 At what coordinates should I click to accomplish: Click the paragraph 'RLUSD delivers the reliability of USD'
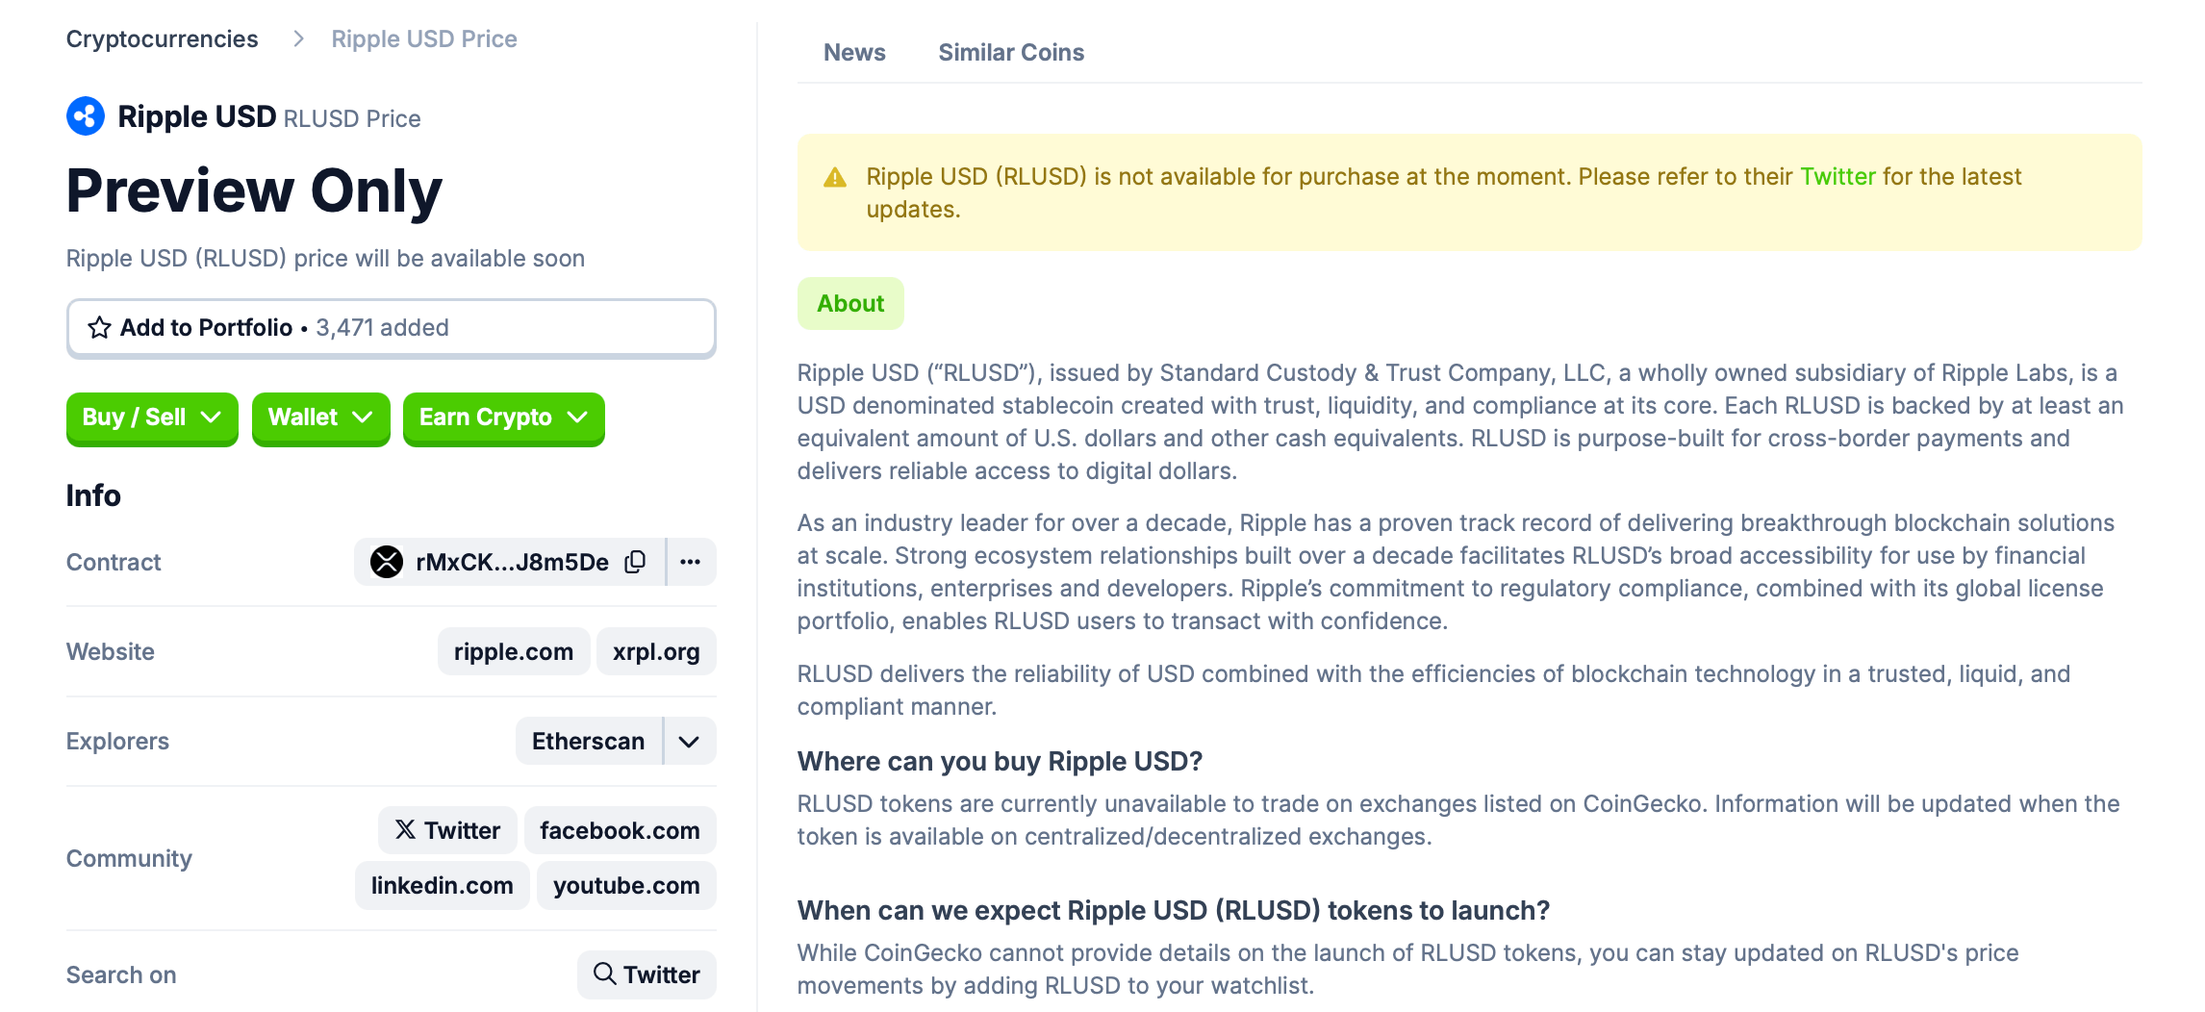(x=1433, y=691)
